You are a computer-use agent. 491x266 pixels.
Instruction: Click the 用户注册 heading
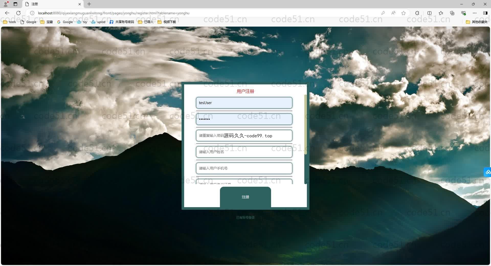click(245, 91)
